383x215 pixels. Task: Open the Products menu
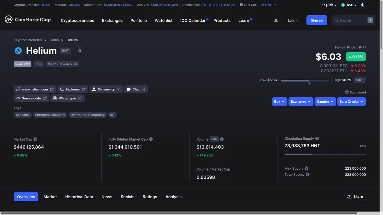(222, 20)
